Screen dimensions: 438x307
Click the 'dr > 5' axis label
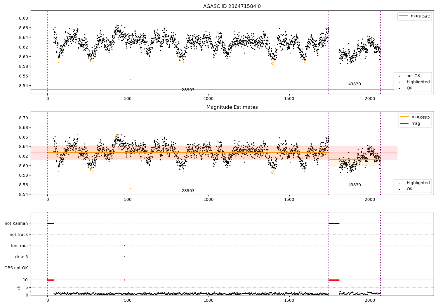click(22, 257)
